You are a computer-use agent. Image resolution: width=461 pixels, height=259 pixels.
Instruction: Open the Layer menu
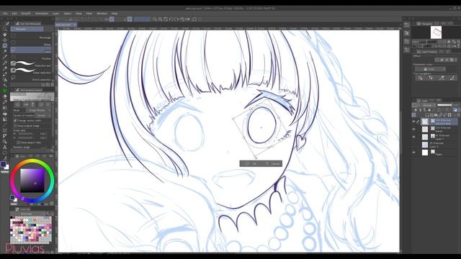tap(56, 14)
